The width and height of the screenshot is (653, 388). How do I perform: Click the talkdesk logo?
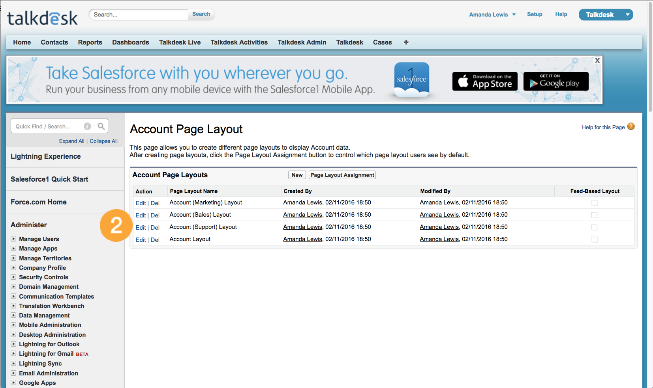[x=42, y=18]
